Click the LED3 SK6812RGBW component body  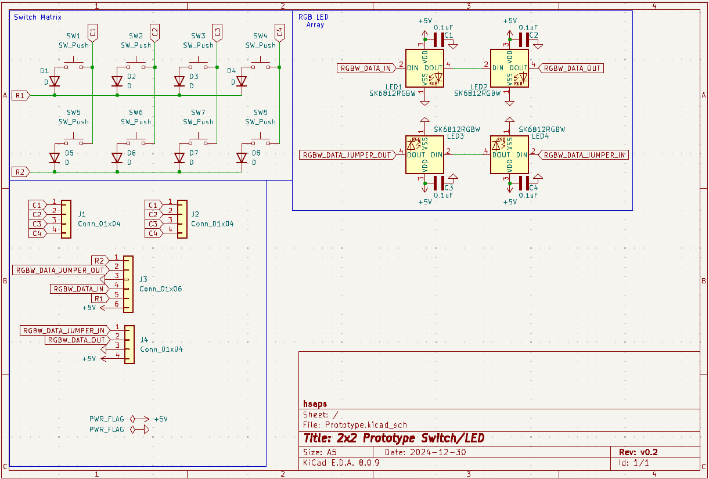[x=424, y=154]
